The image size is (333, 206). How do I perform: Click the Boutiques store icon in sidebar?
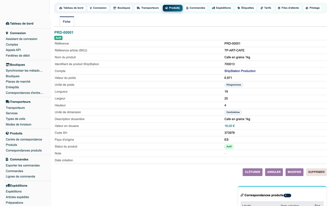pyautogui.click(x=7, y=65)
